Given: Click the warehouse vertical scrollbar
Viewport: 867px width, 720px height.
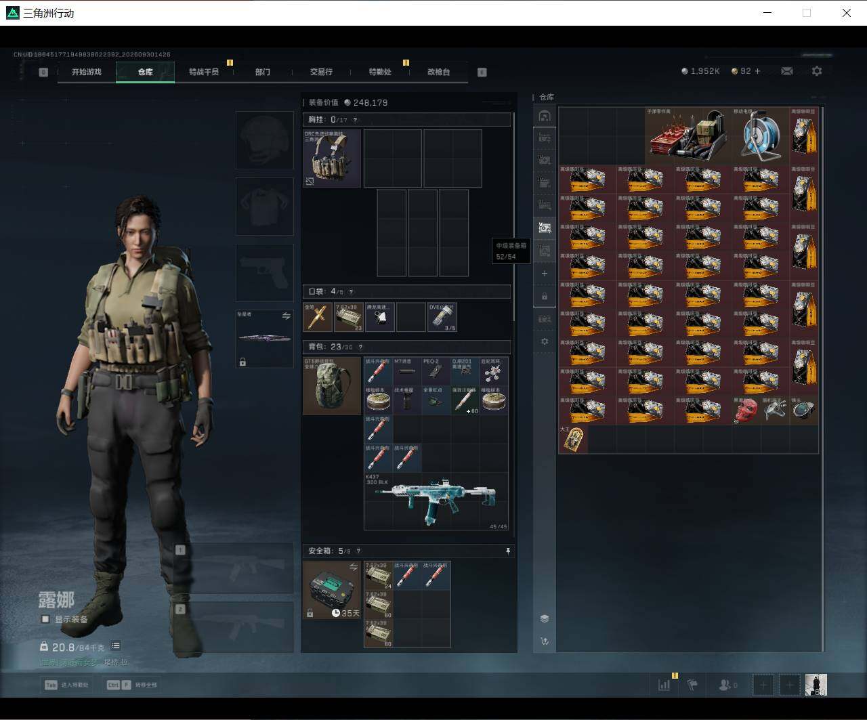Looking at the screenshot, I should click(x=822, y=378).
